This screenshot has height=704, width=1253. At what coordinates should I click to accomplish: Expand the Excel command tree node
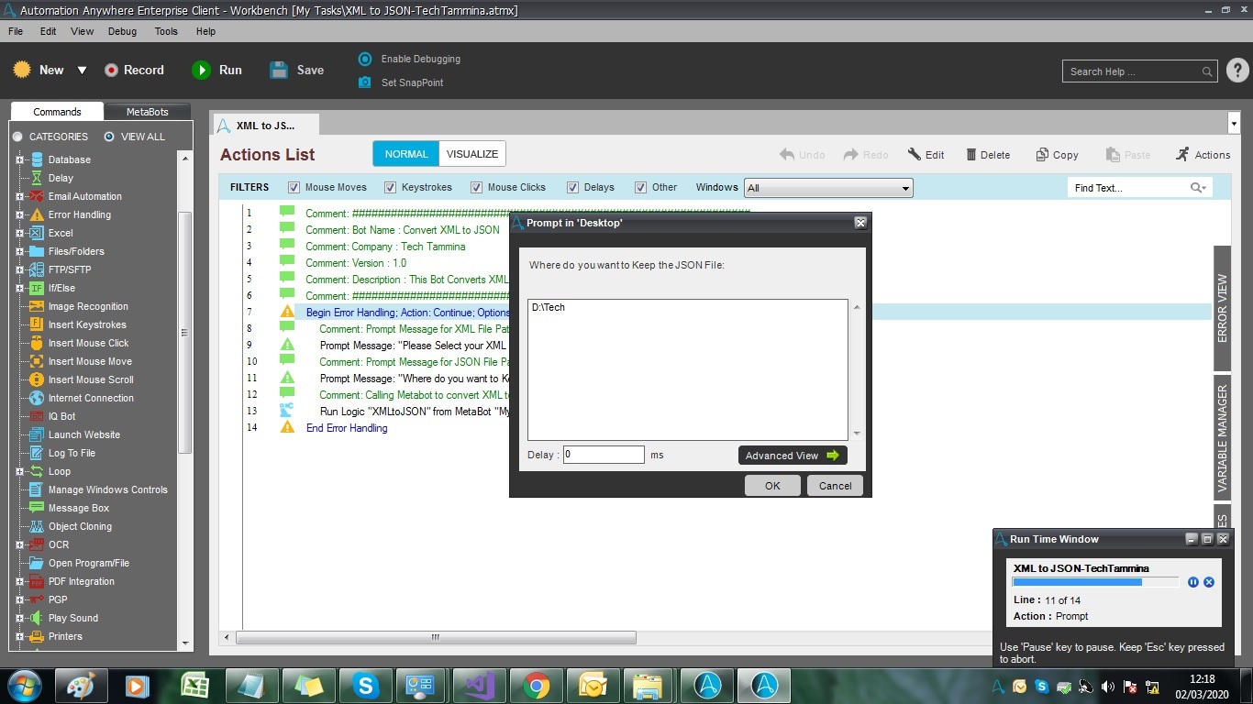point(19,233)
